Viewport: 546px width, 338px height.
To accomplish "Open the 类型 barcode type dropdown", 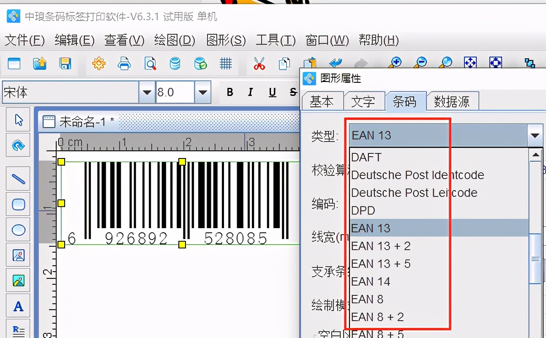I will [535, 135].
